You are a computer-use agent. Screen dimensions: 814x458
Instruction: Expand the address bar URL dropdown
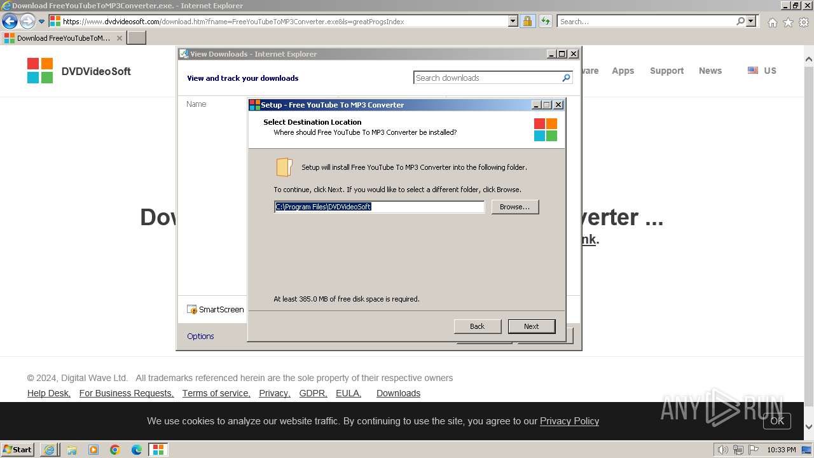click(513, 21)
